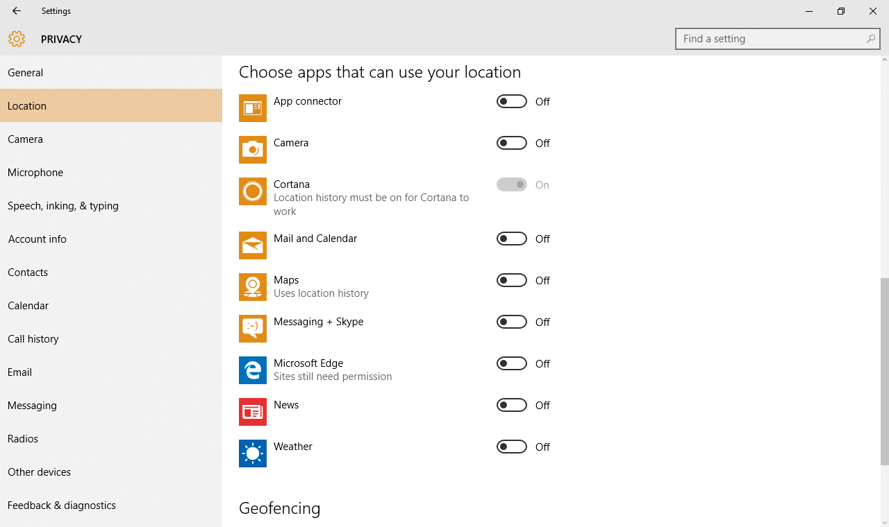Click the Cortana circle icon
The width and height of the screenshot is (889, 527).
pos(253,191)
